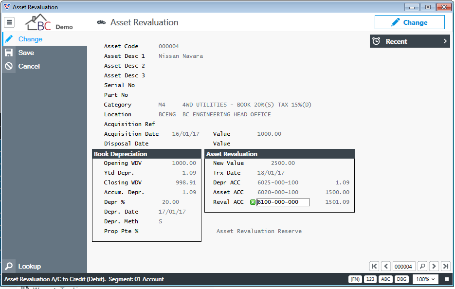Click the floppy disk Save icon
This screenshot has width=455, height=289.
pyautogui.click(x=9, y=53)
